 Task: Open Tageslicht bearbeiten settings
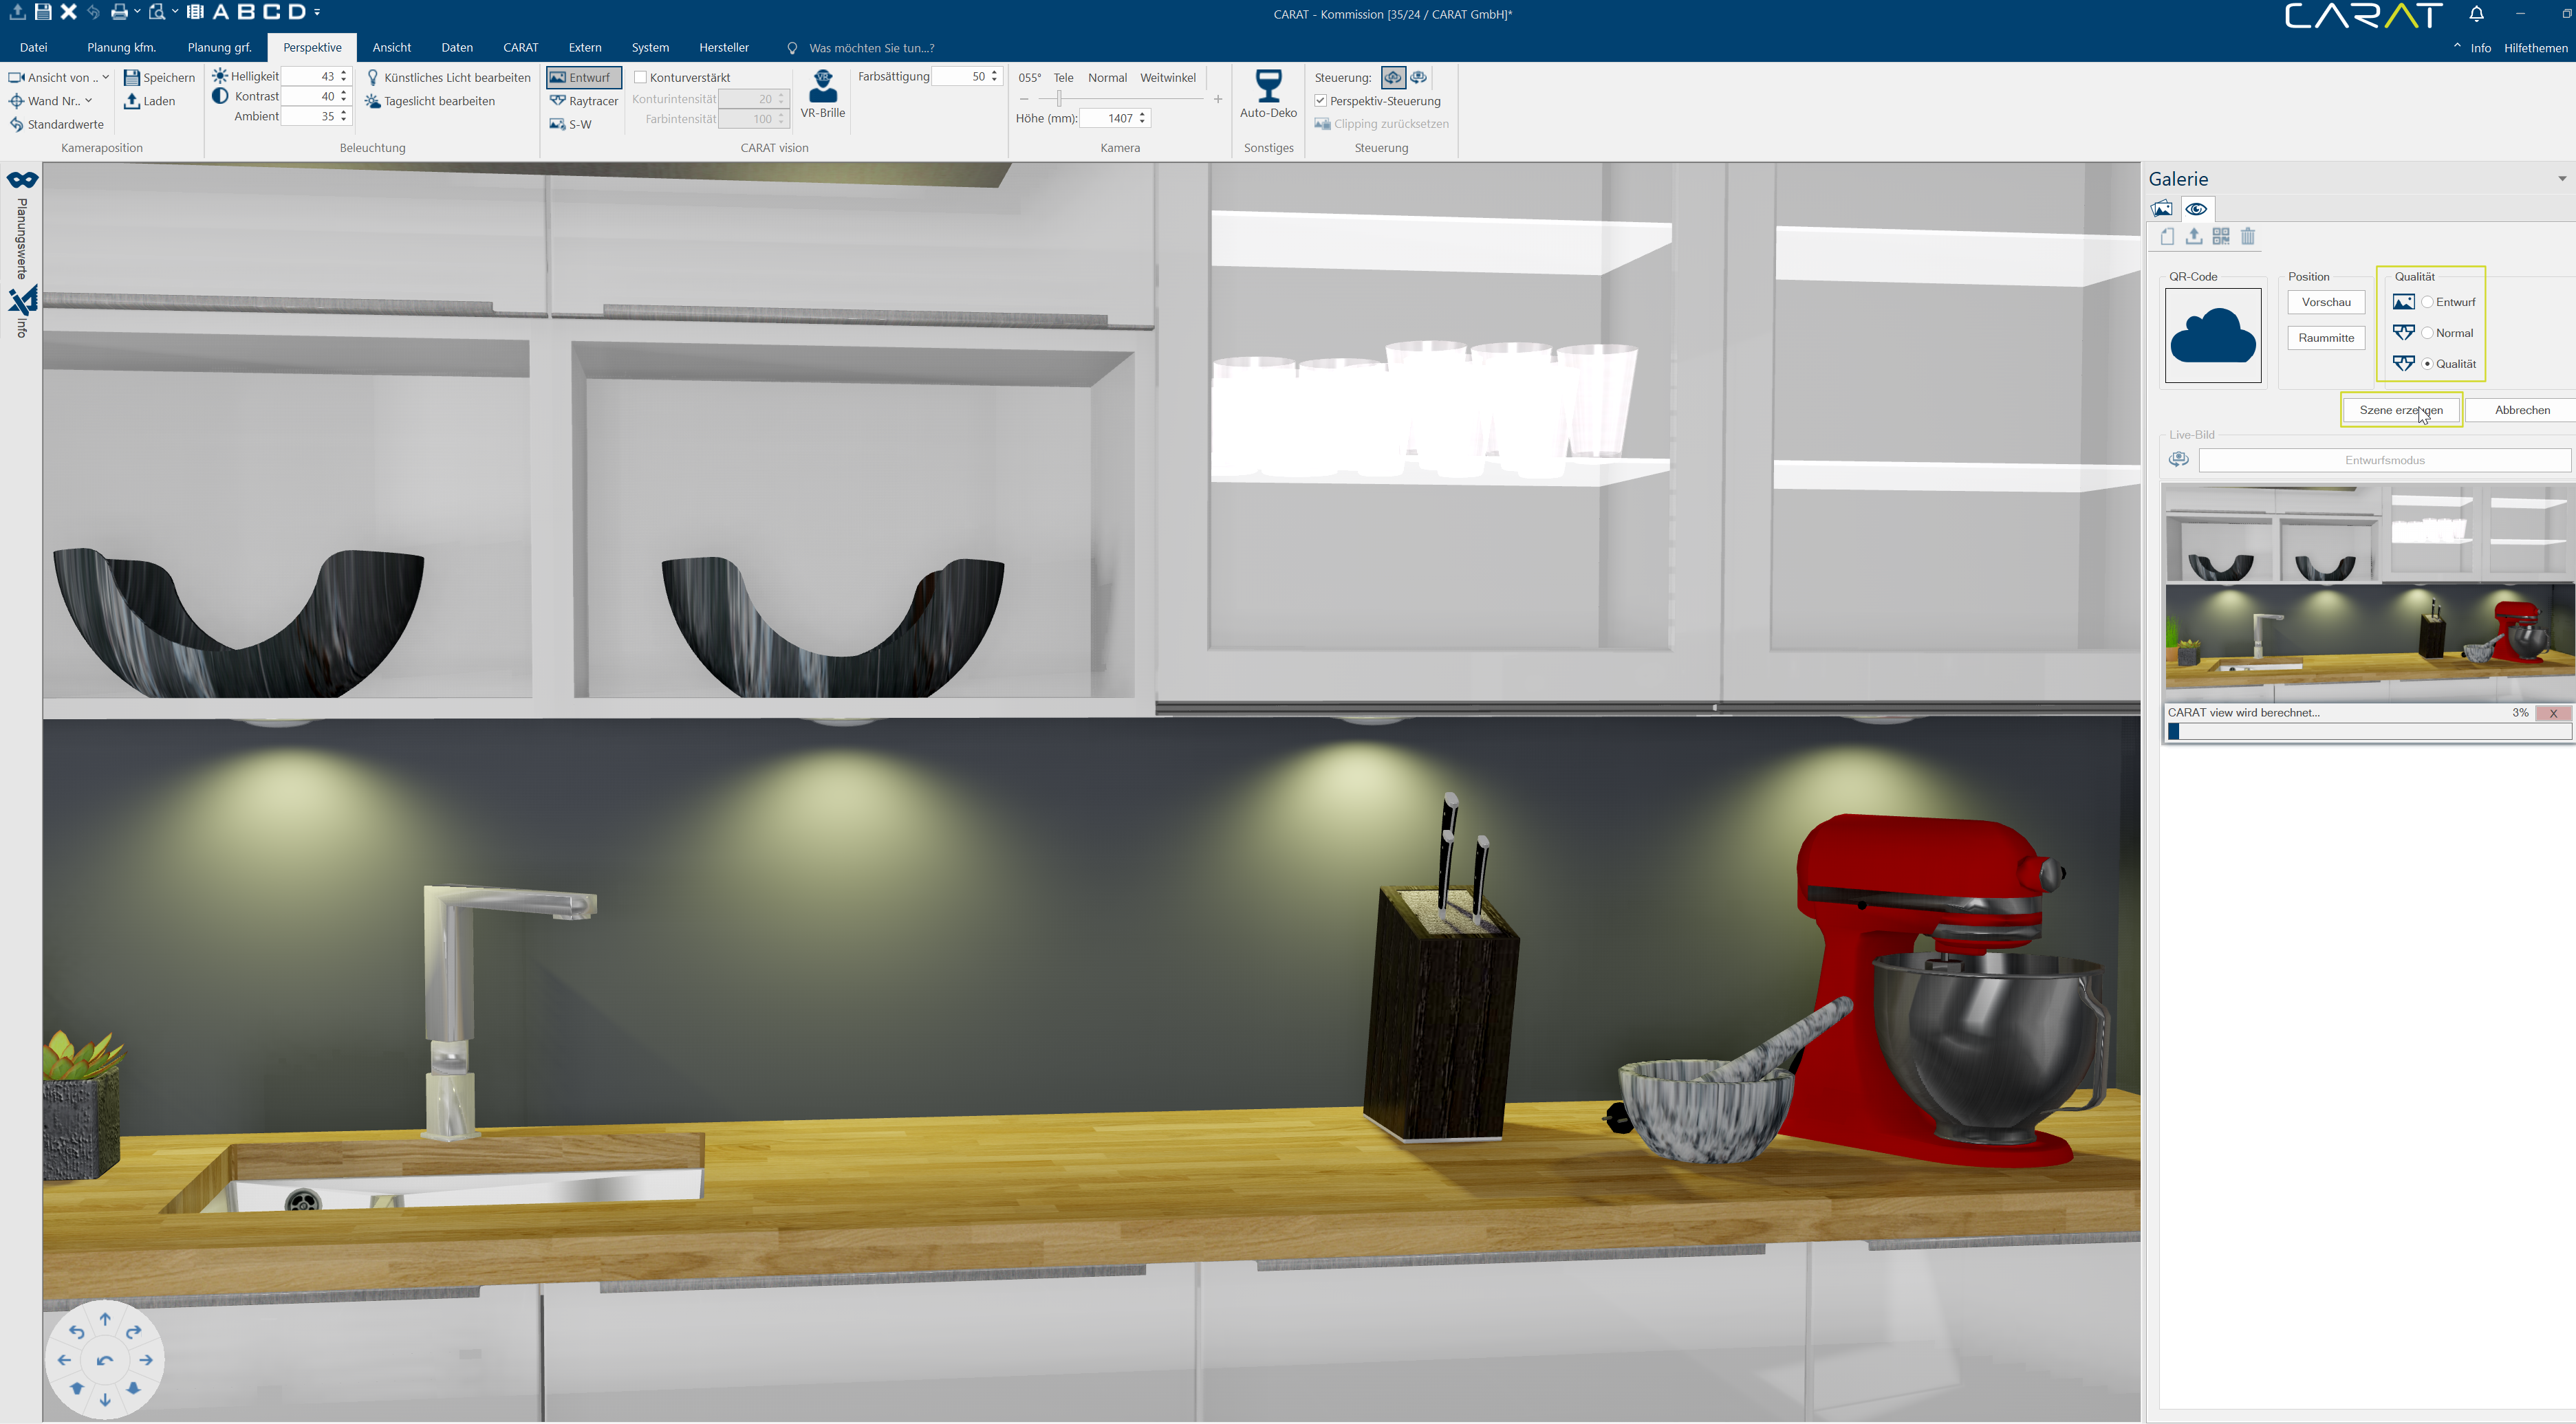click(431, 101)
